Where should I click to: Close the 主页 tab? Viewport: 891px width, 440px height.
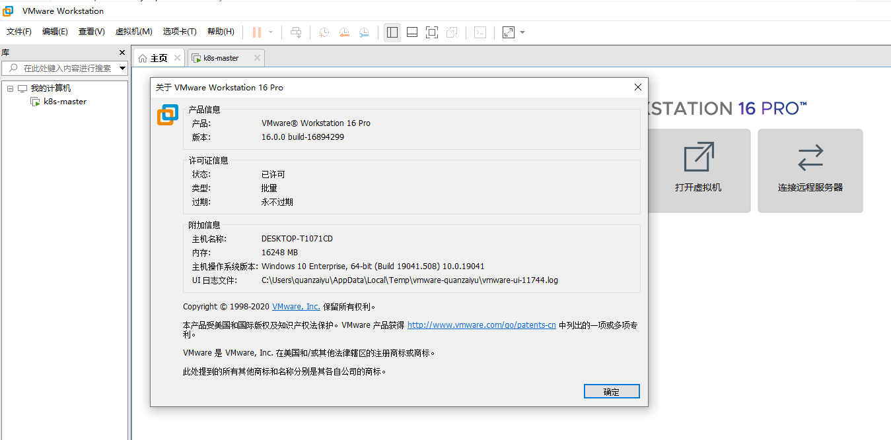pos(177,58)
